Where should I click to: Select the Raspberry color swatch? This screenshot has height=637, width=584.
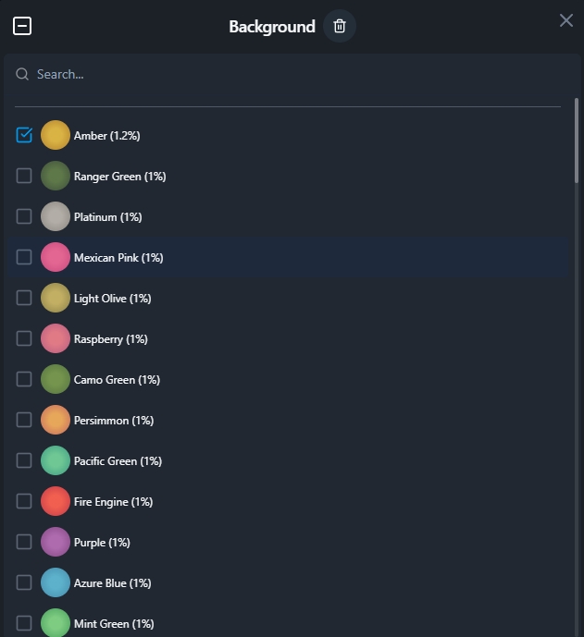[x=56, y=338]
